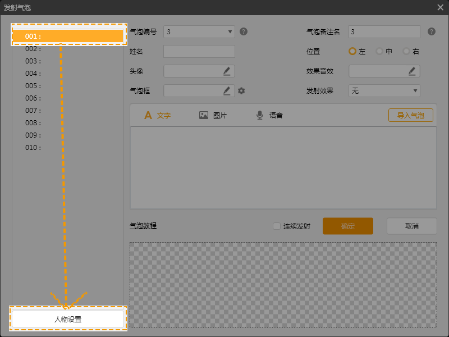Click the help icon beside 气泡备注名
The width and height of the screenshot is (449, 337).
click(431, 31)
